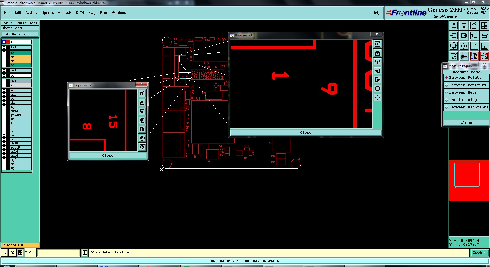Screen dimensions: 490x267
Task: Open the small menu marker on layer to
Action: pyautogui.click(x=30, y=42)
